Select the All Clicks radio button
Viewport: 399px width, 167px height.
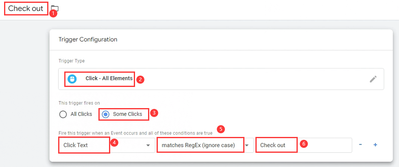[x=63, y=115]
